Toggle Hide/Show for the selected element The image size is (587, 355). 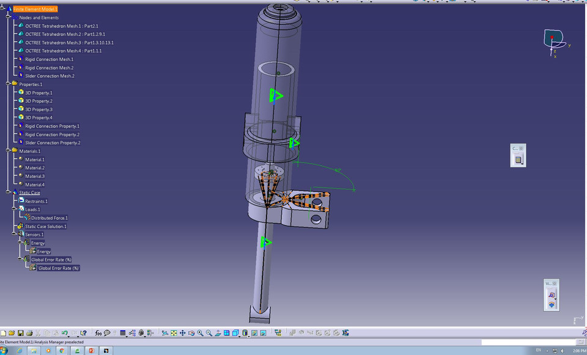(x=254, y=332)
